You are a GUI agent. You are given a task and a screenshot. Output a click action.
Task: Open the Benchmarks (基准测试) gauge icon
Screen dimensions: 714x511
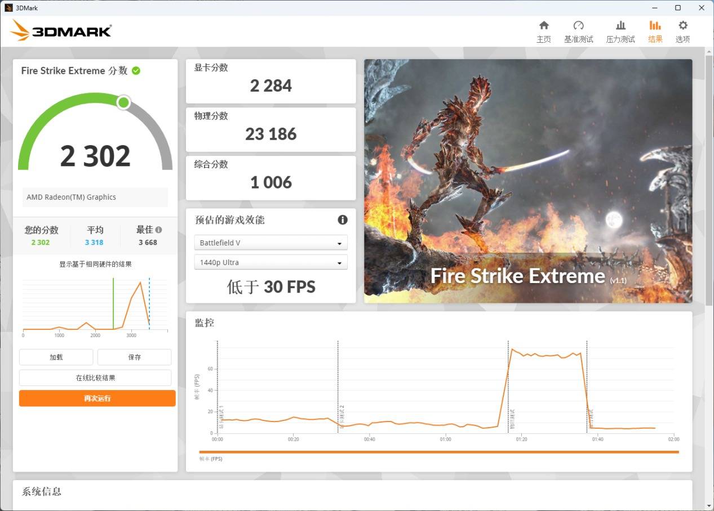coord(578,26)
